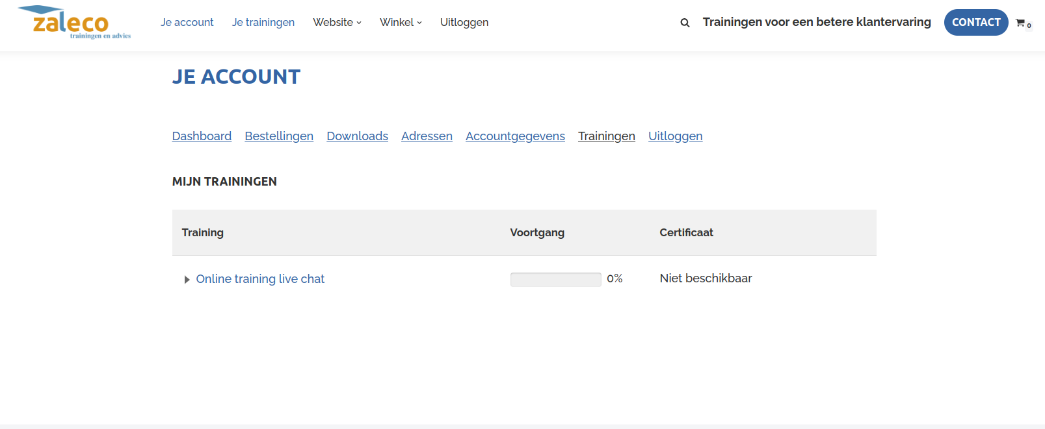Select the Trainingen account tab

click(606, 136)
